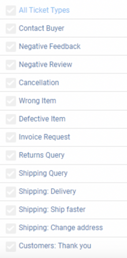
Task: Toggle the Negative Feedback checkbox
Action: [11, 47]
